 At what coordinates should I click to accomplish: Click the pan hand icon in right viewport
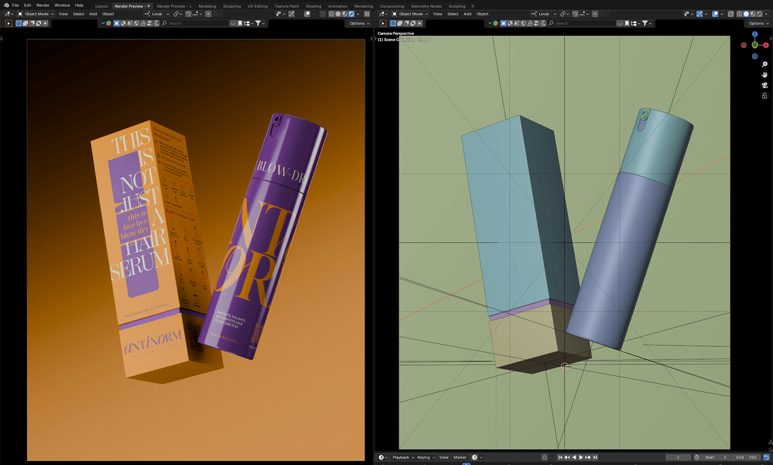coord(765,74)
